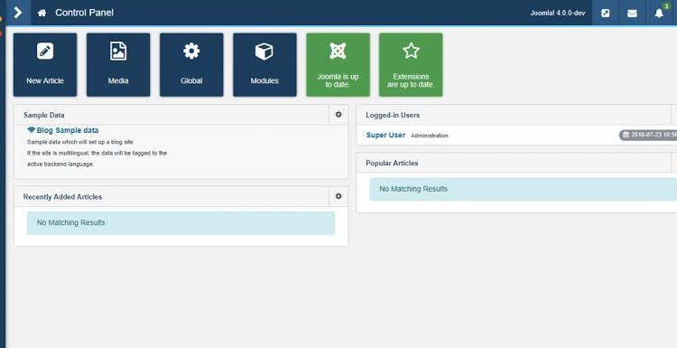The width and height of the screenshot is (677, 348).
Task: Open the Recently Added Articles gear dropdown
Action: (x=338, y=196)
